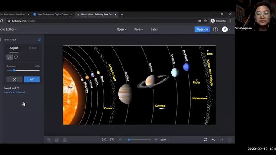Expand the Open dropdown menu
The image size is (276, 155).
[122, 29]
